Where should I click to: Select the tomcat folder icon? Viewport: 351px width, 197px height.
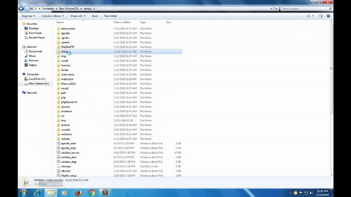(58, 125)
